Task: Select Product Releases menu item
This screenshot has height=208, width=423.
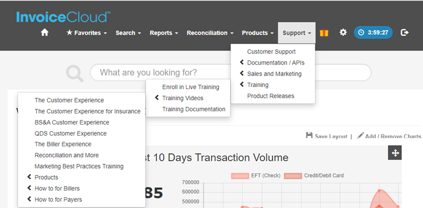Action: (270, 96)
